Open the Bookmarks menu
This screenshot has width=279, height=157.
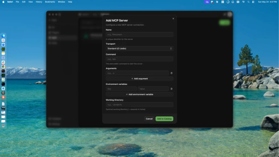50,2
